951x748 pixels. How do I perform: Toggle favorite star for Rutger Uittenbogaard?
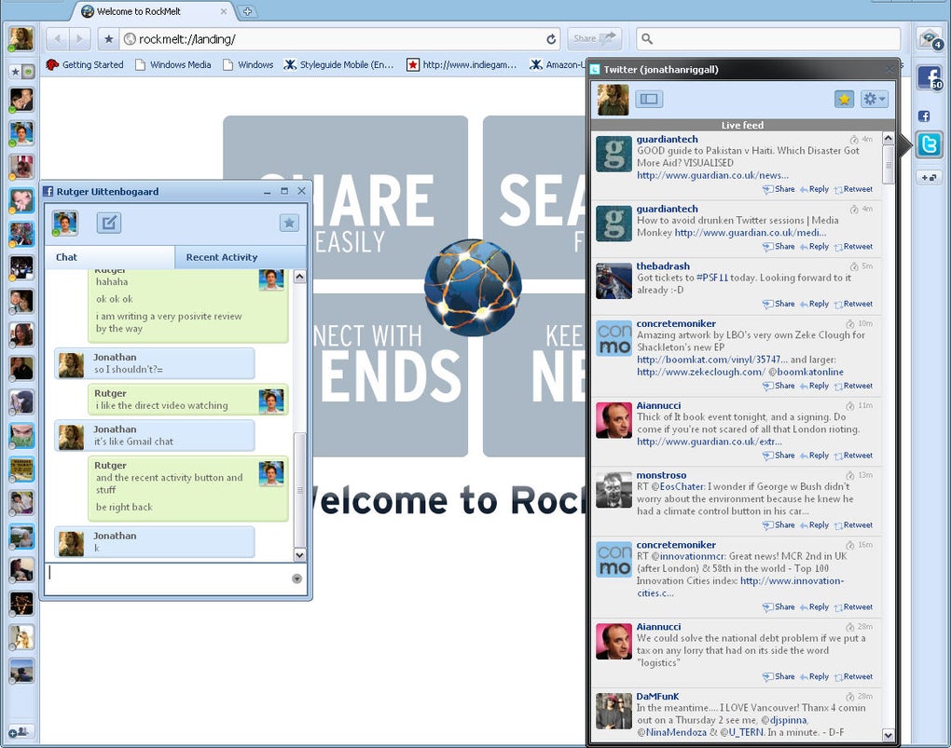(289, 223)
